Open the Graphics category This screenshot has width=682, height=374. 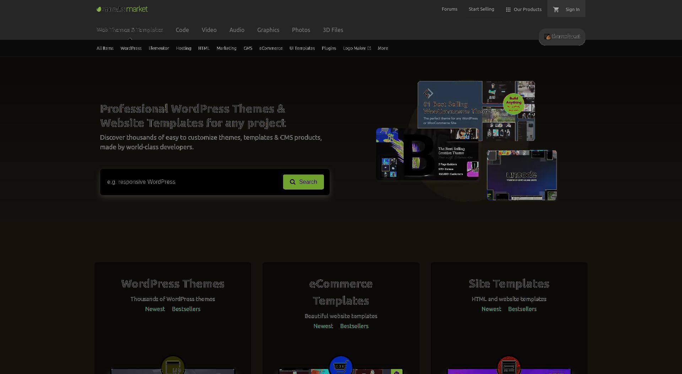point(268,30)
